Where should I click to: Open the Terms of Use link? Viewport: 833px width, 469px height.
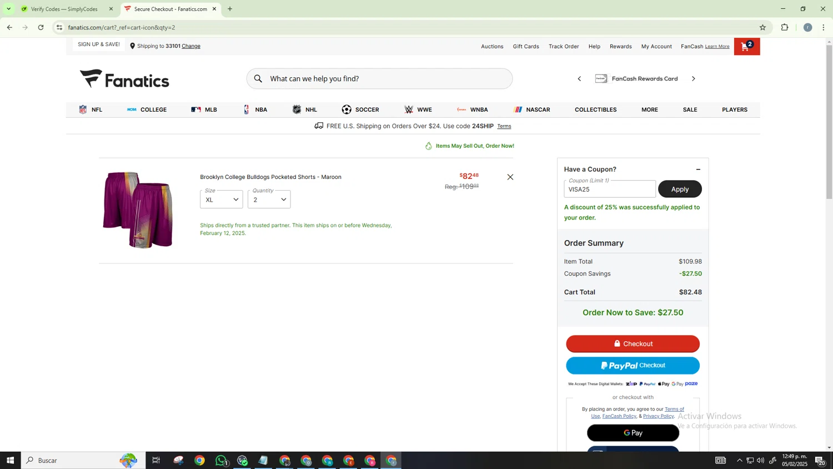pos(674,409)
